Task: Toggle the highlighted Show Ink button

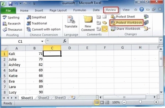Action: [x=105, y=29]
